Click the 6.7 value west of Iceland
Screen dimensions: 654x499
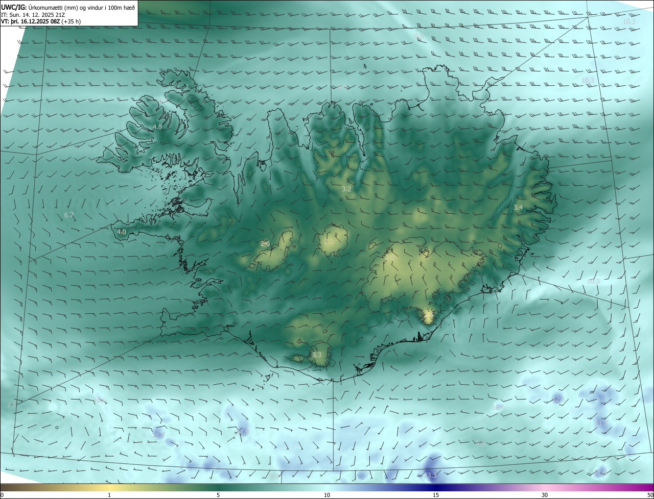69,215
